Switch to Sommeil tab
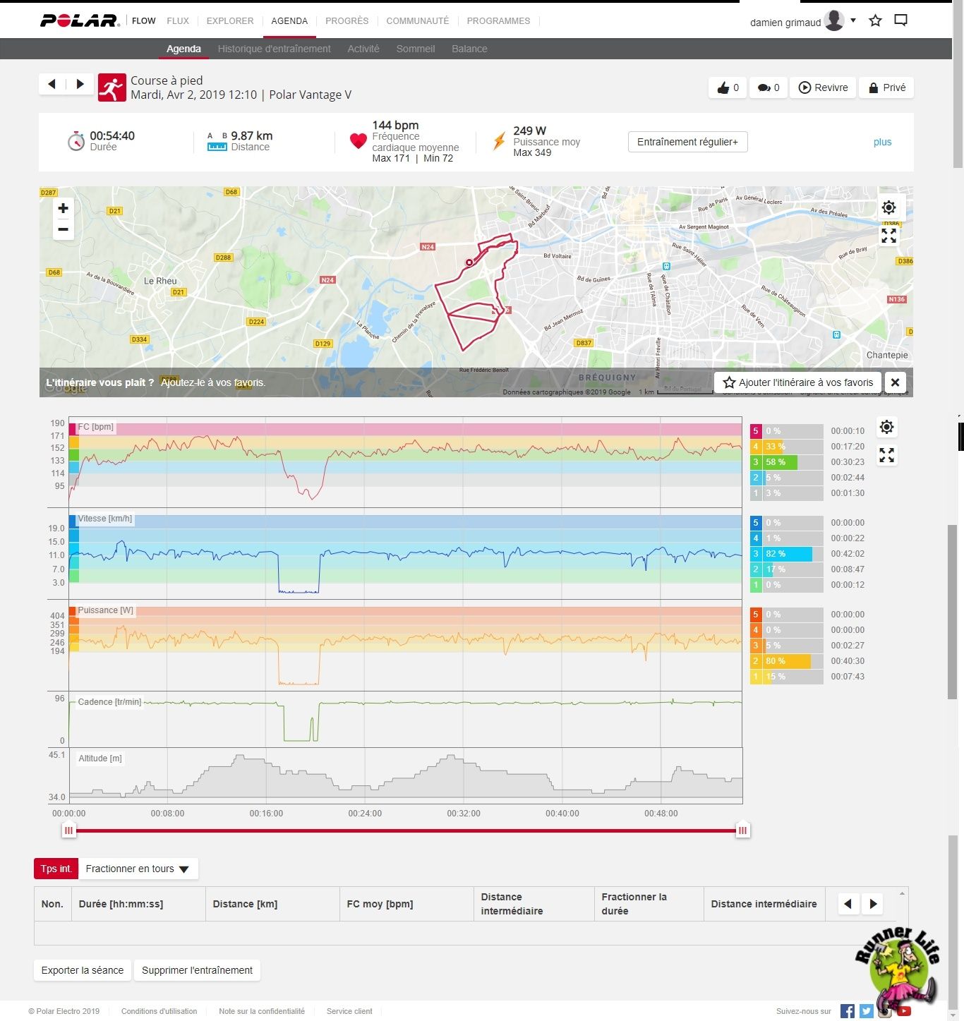The image size is (964, 1021). click(416, 49)
